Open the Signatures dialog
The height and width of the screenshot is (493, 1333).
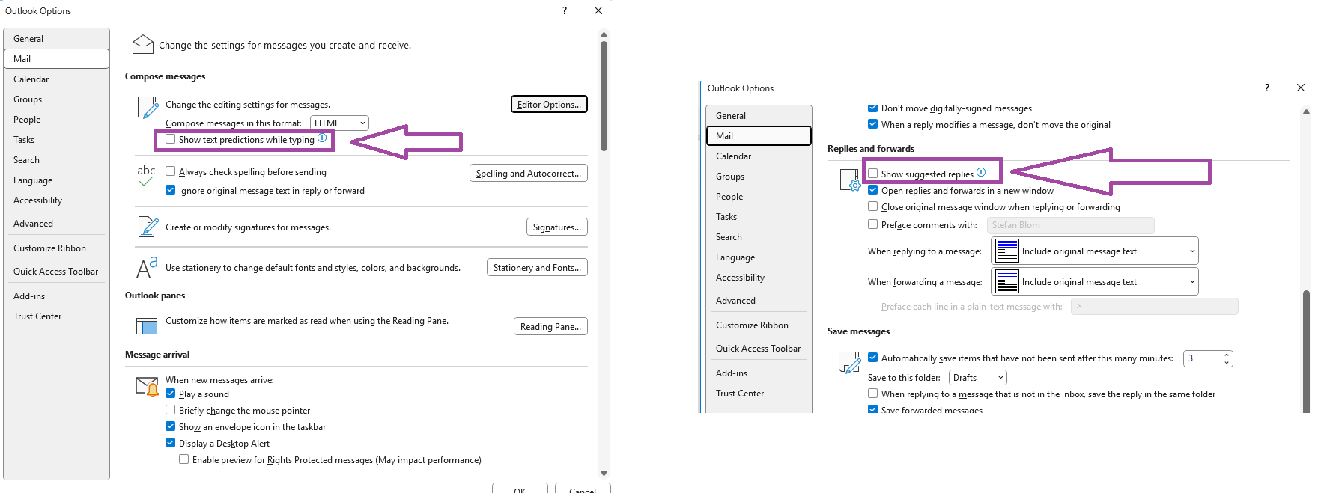557,227
